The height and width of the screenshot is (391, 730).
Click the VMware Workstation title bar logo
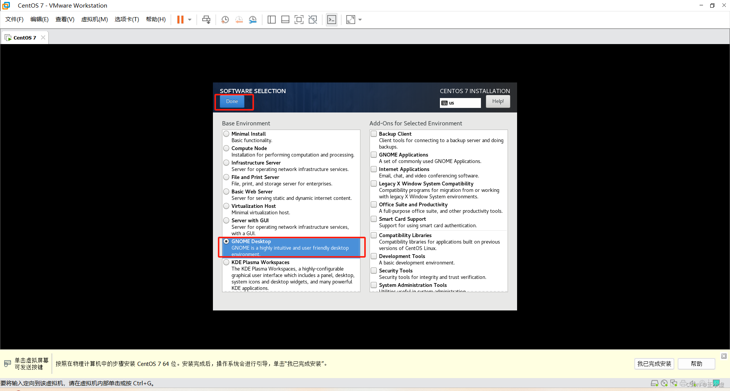click(6, 5)
